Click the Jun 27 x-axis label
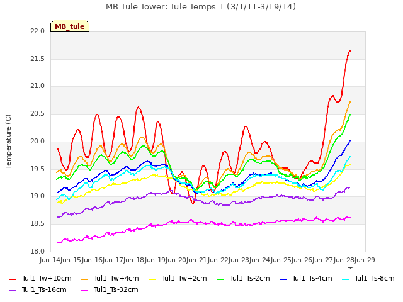 tap(323, 260)
